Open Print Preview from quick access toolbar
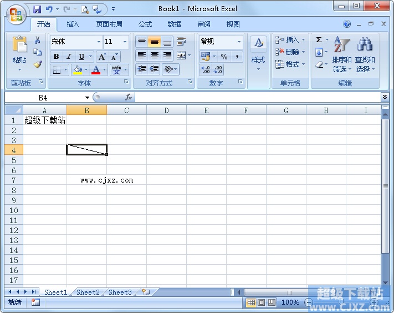Screen dimensions: 394x313 coord(85,9)
